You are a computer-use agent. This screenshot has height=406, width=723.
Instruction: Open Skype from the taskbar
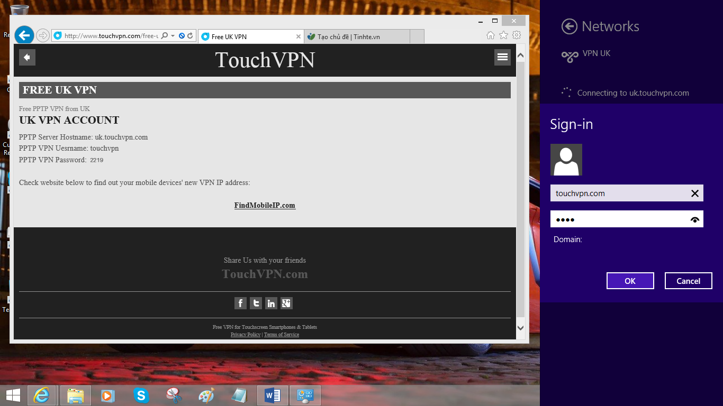141,395
